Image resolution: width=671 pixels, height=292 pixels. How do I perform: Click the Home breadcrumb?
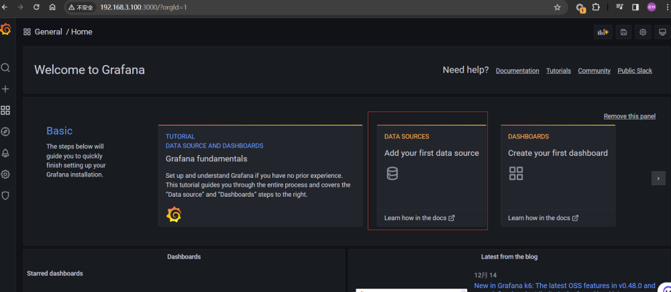82,32
